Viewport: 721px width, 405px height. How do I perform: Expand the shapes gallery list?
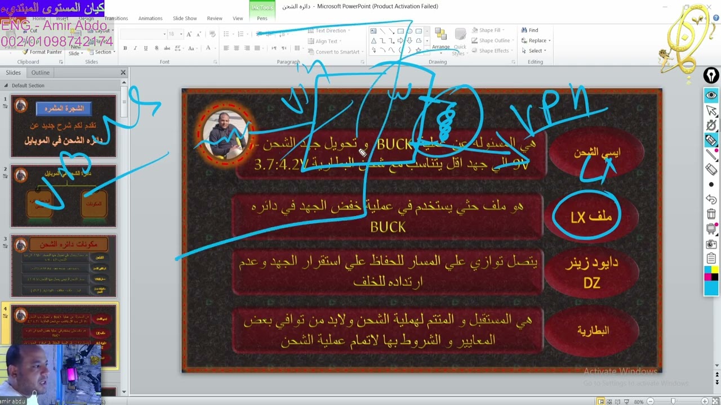[x=426, y=51]
